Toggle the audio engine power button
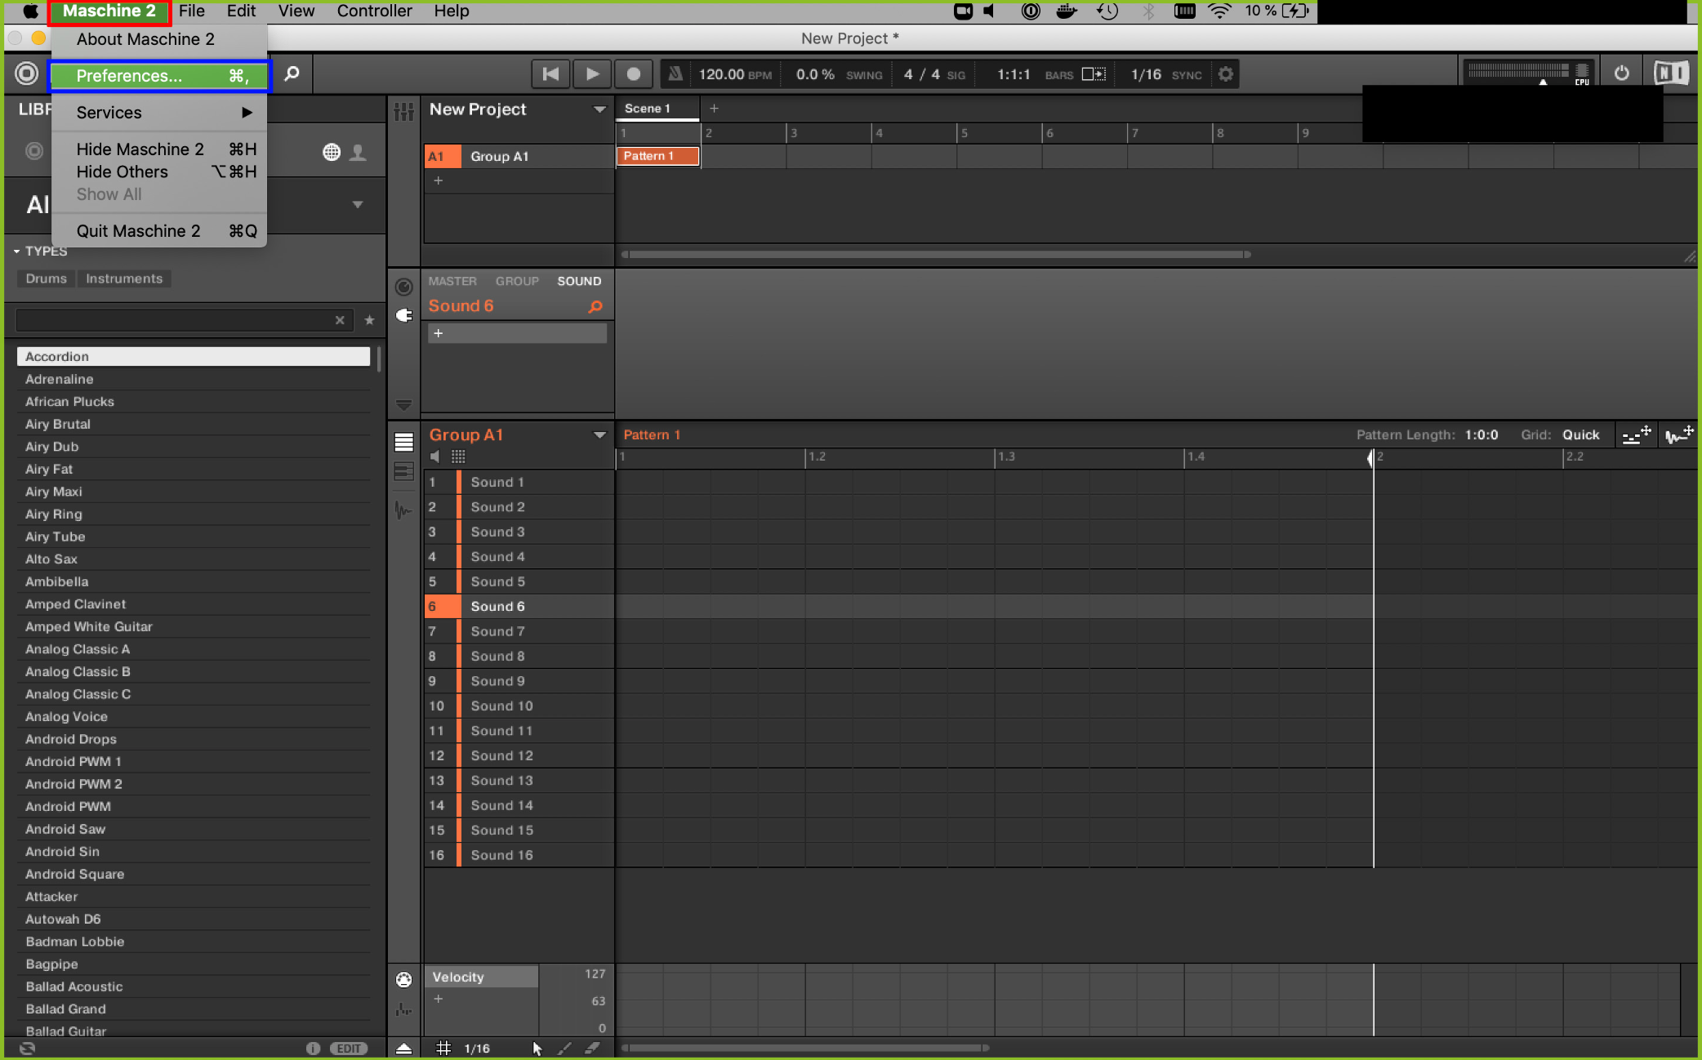1702x1060 pixels. point(1622,73)
